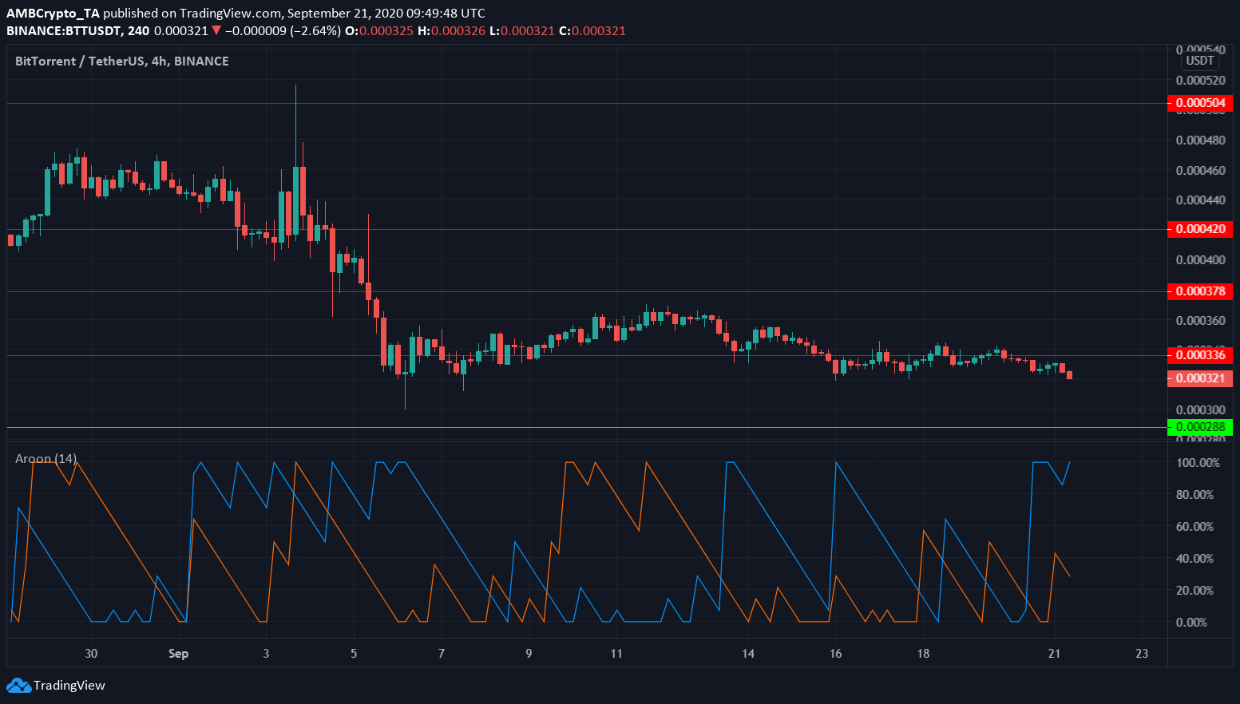The width and height of the screenshot is (1240, 704).
Task: Click the 3 date label on time axis
Action: click(x=266, y=654)
